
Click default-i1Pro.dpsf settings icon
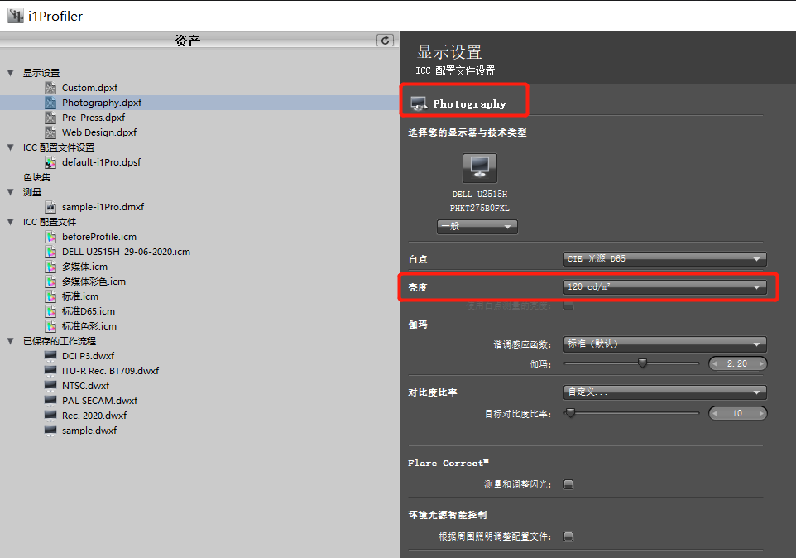pyautogui.click(x=50, y=162)
